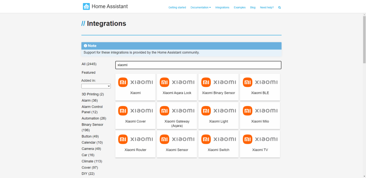The width and height of the screenshot is (366, 178).
Task: Click the logo on the Xiaomi Binary Sensor card
Action: point(219,82)
